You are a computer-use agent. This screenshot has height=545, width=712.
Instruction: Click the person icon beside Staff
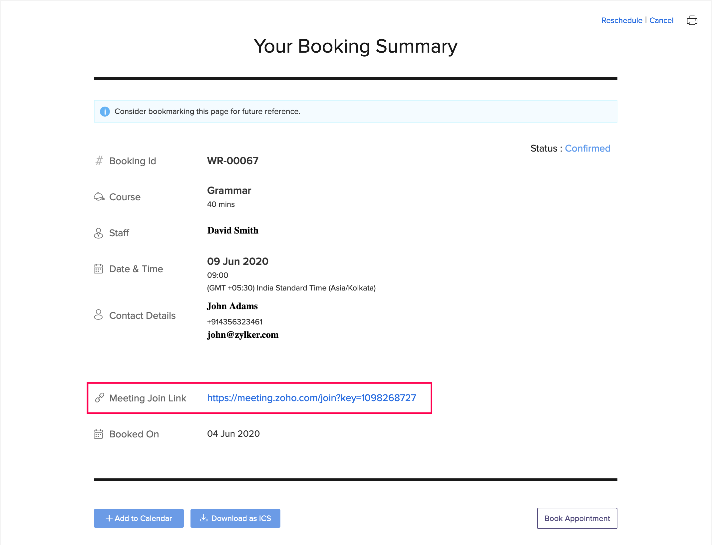99,233
